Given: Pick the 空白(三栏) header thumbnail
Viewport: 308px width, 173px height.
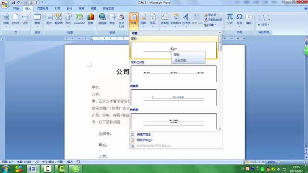Looking at the screenshot, I should pos(174,74).
